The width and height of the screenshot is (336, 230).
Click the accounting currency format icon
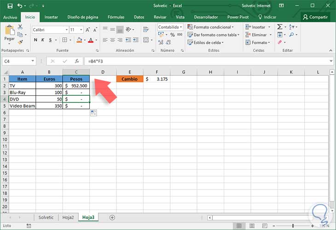(161, 34)
